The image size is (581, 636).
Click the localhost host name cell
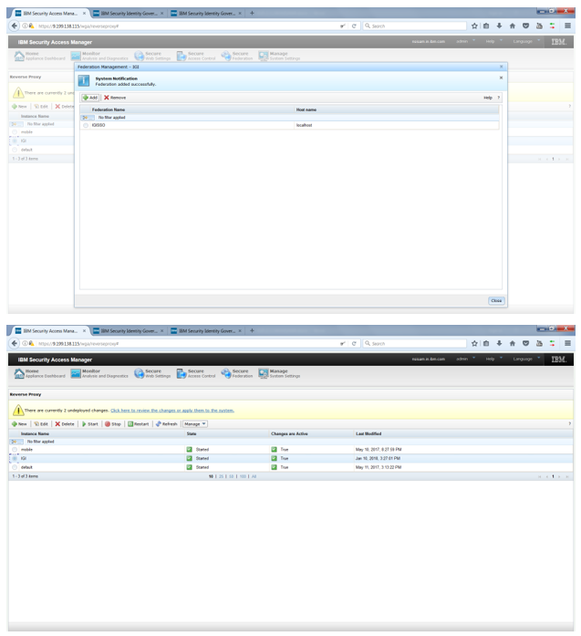304,125
